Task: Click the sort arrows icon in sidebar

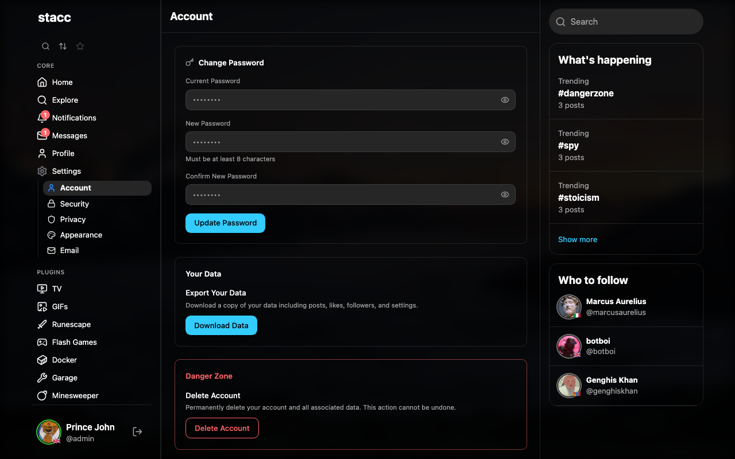Action: pos(63,46)
